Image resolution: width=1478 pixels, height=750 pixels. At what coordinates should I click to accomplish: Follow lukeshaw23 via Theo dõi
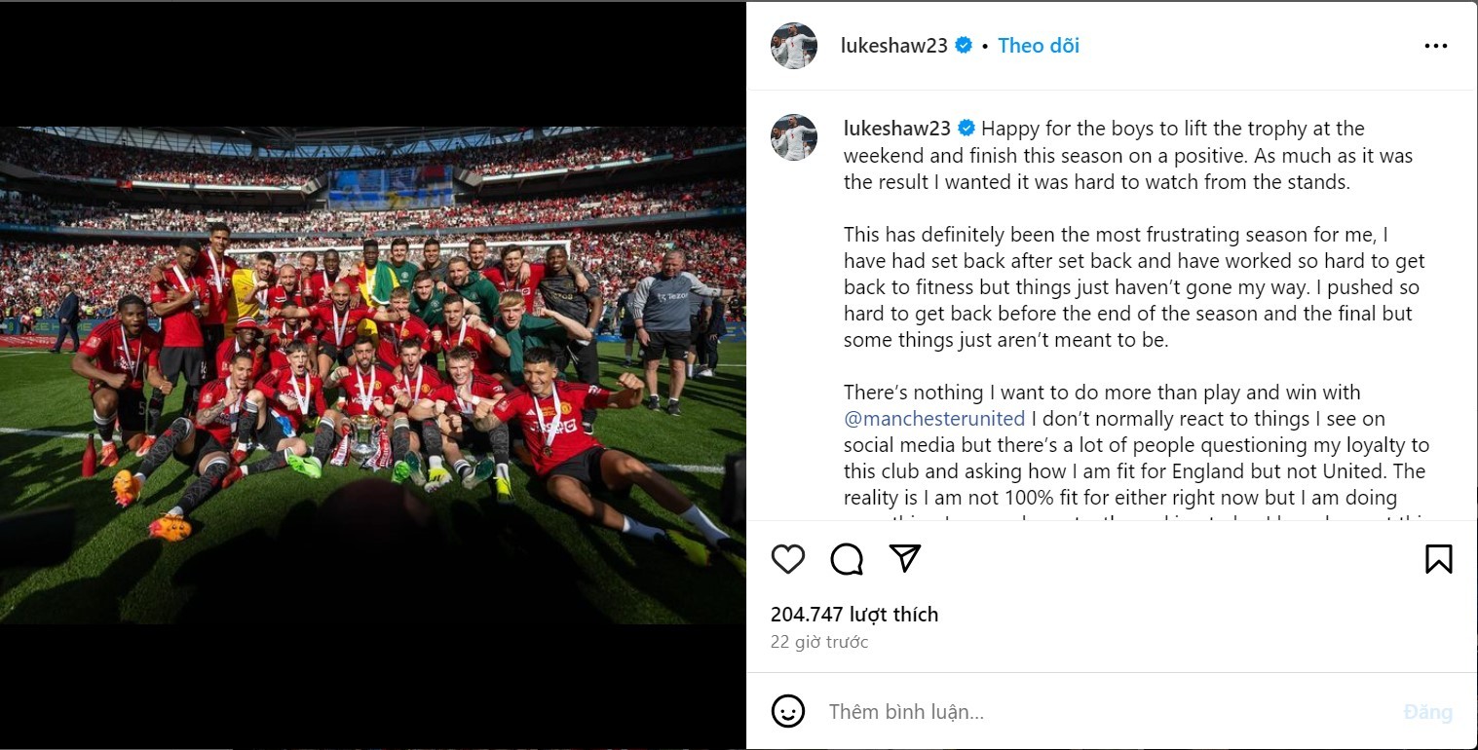click(1039, 46)
